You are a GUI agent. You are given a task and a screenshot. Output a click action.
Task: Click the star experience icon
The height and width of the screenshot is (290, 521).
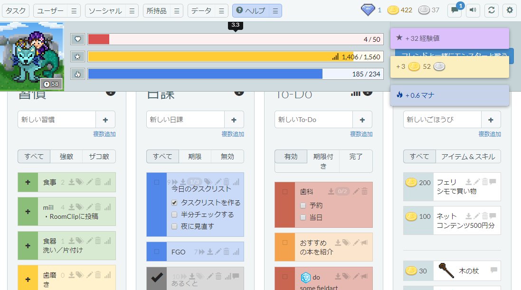(x=77, y=56)
